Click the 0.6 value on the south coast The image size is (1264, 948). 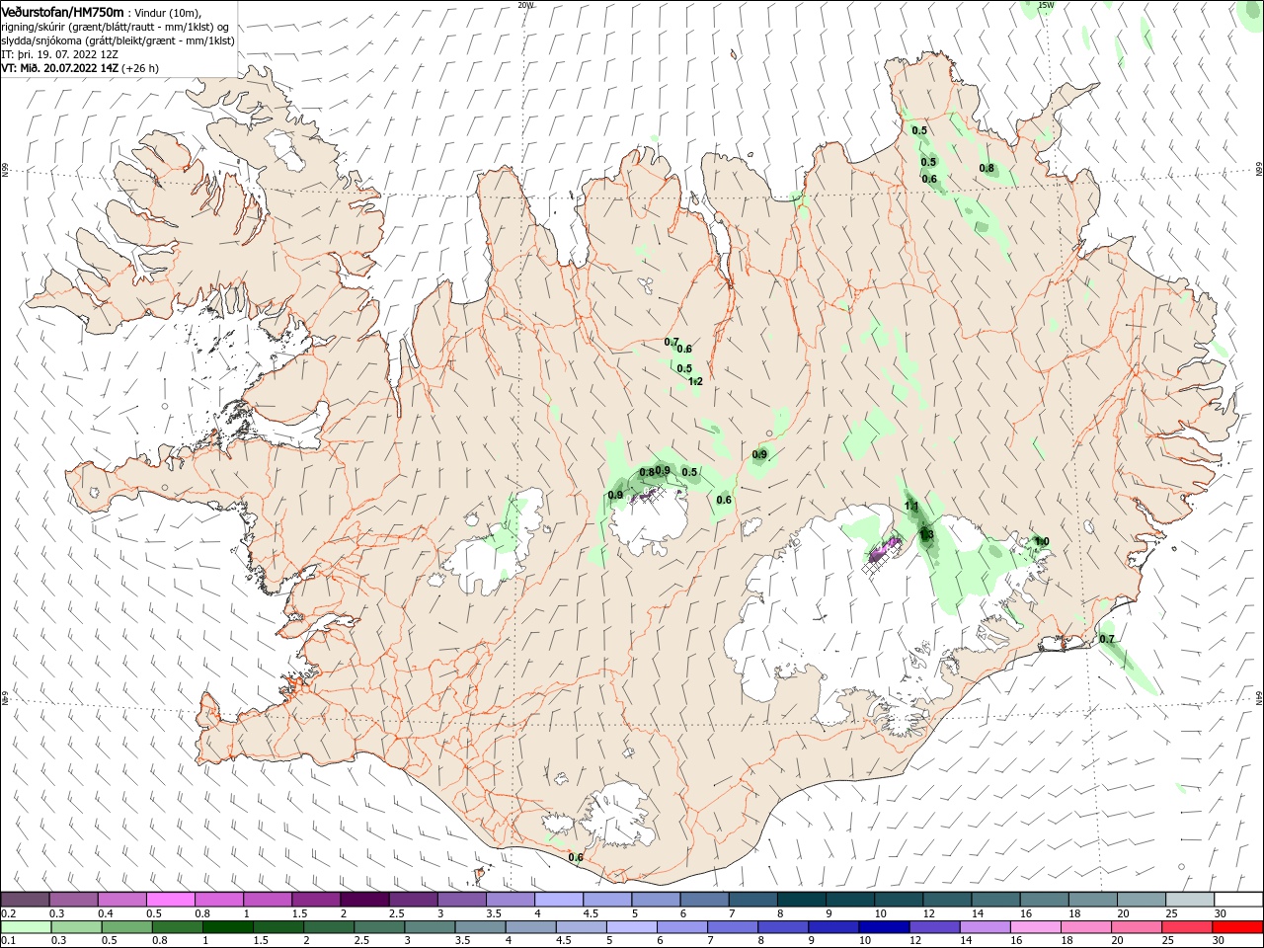tap(576, 857)
